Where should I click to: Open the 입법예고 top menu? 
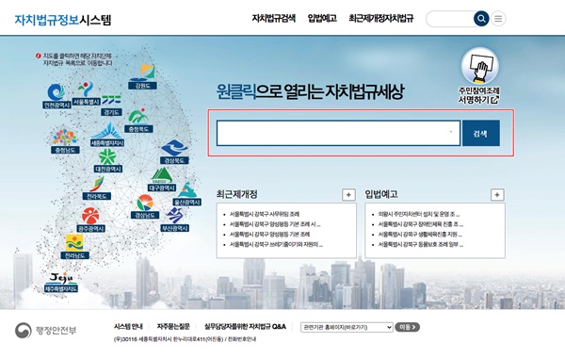(322, 19)
